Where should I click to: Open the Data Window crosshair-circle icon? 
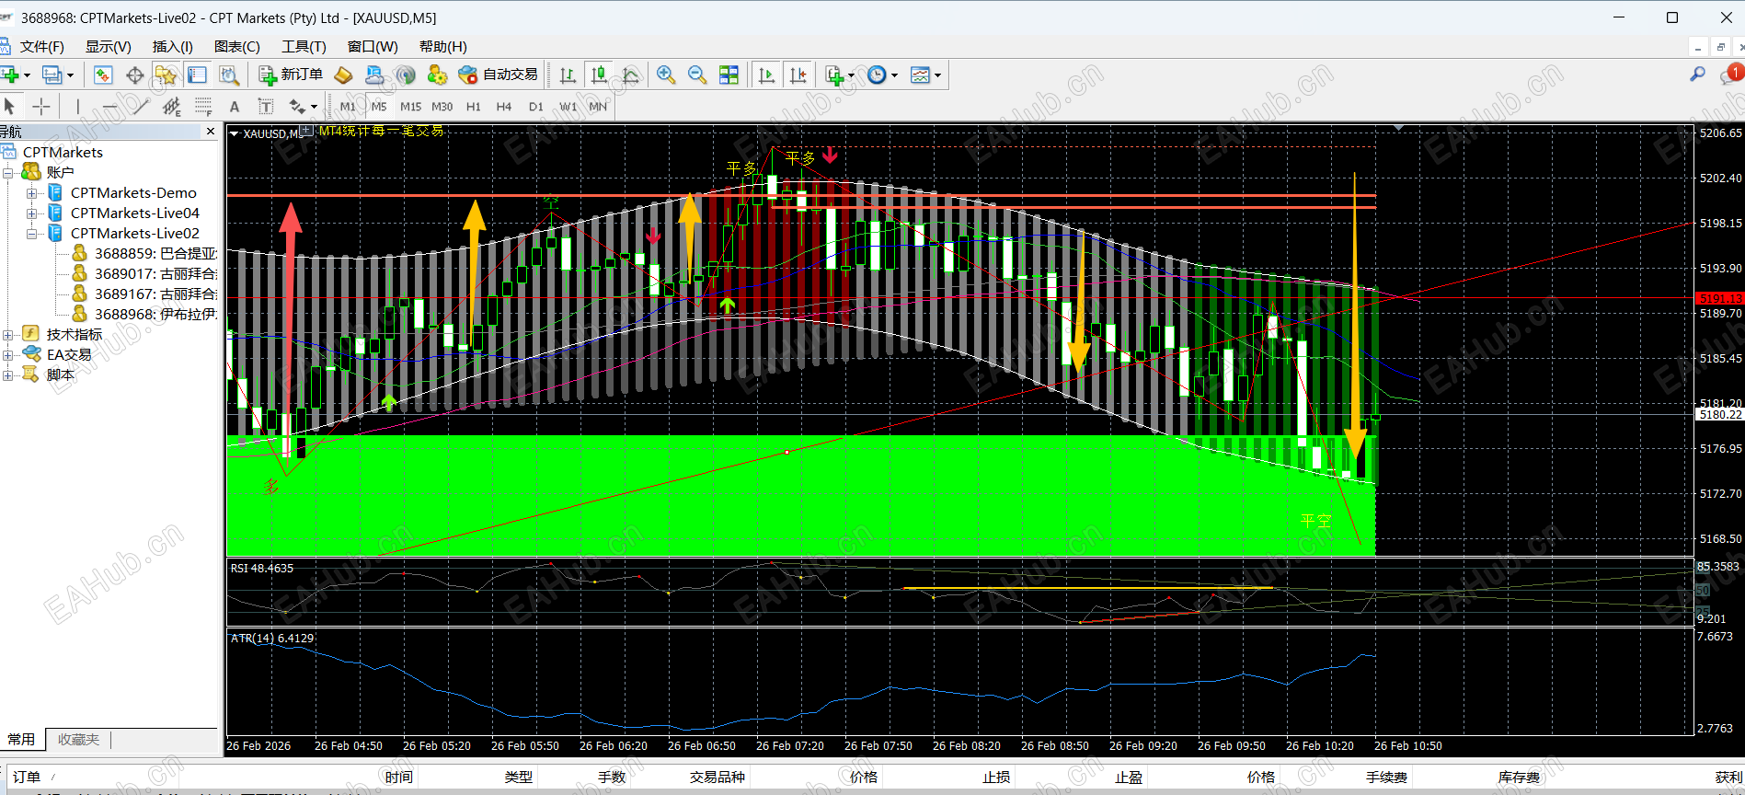[x=134, y=75]
